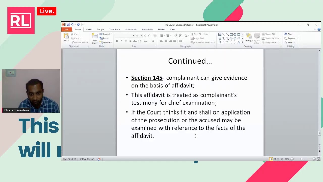The height and width of the screenshot is (182, 323).
Task: Toggle Center alignment
Action: point(166,41)
